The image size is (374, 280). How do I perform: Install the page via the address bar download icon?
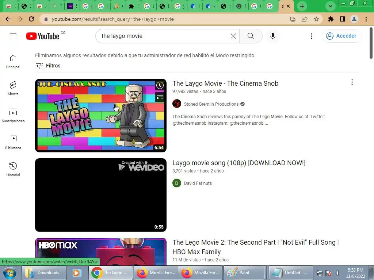293,19
